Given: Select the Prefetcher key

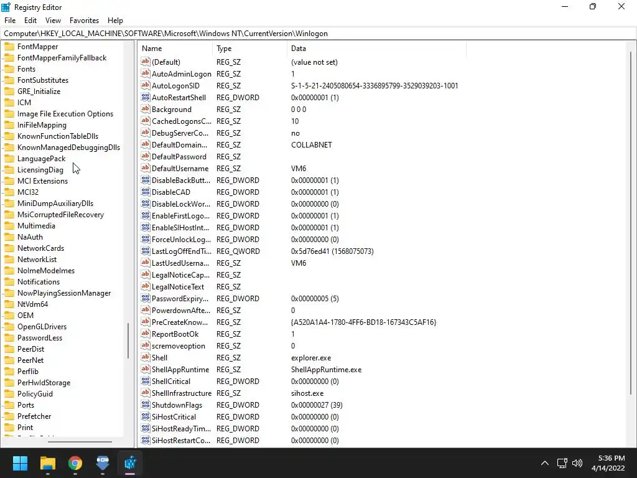Looking at the screenshot, I should 34,416.
